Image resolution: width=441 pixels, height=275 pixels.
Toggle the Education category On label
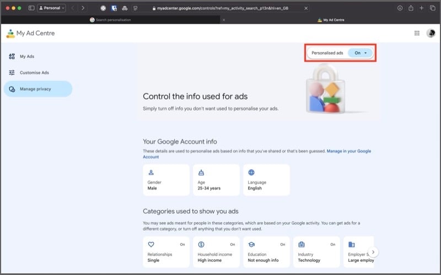[283, 244]
